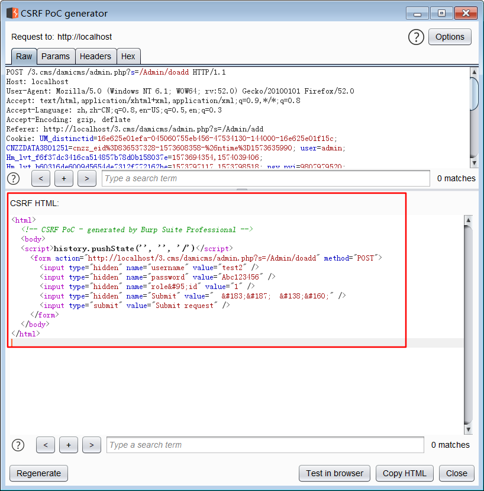Click the CSRF HTML pane scrollbar thumb
484x491 pixels.
[469, 325]
